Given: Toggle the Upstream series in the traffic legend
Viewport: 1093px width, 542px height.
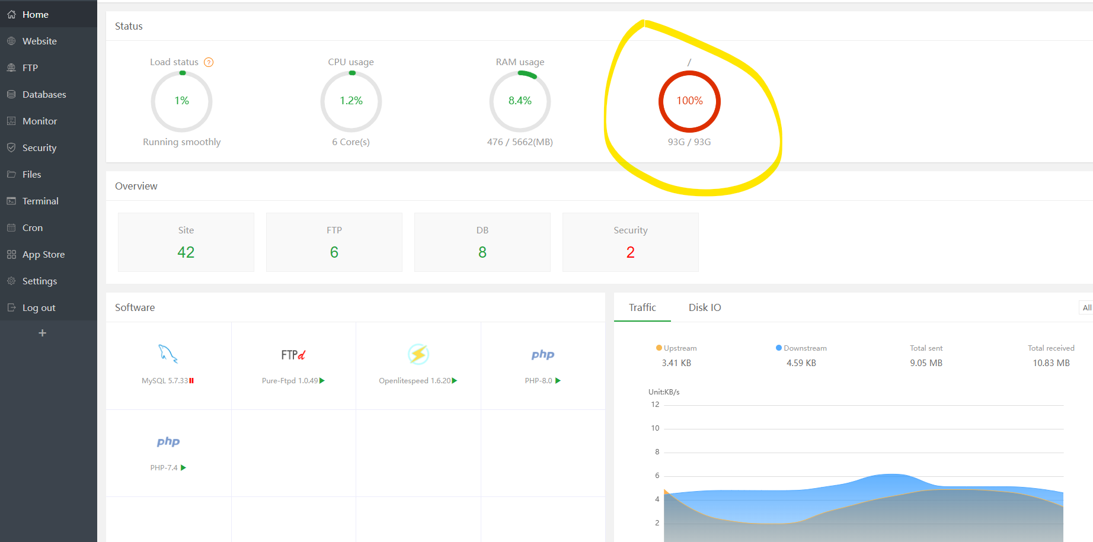Looking at the screenshot, I should (x=676, y=348).
